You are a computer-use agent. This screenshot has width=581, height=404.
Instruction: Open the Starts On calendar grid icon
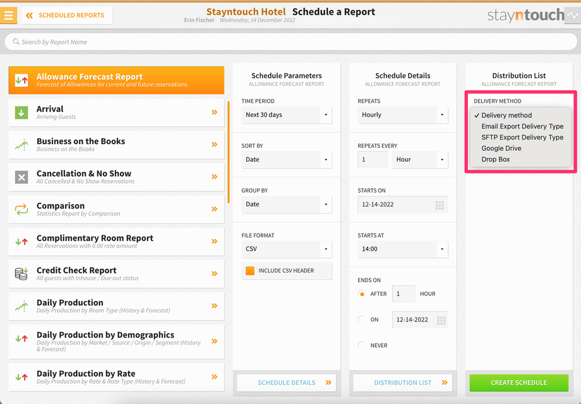440,205
